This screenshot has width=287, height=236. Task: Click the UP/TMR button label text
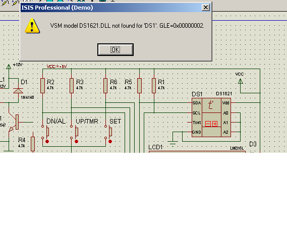coord(87,121)
